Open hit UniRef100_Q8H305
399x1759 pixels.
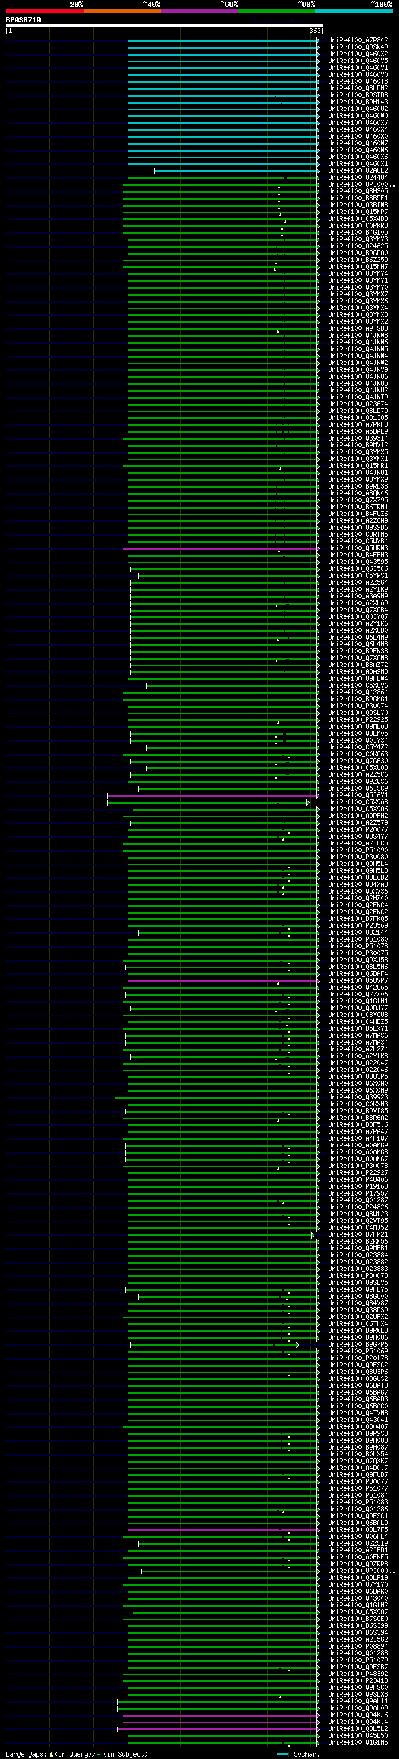(358, 191)
